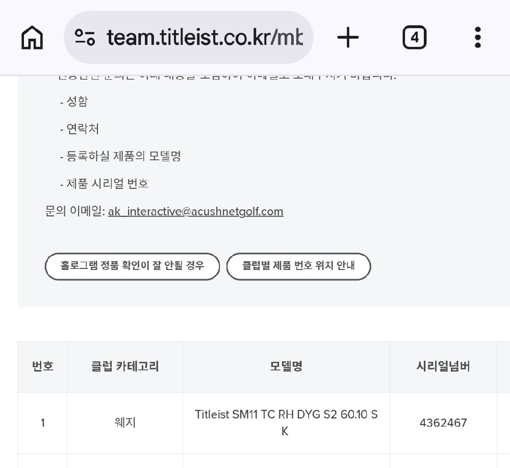Viewport: 510px width, 468px height.
Task: Open a new tab with plus icon
Action: tap(348, 37)
